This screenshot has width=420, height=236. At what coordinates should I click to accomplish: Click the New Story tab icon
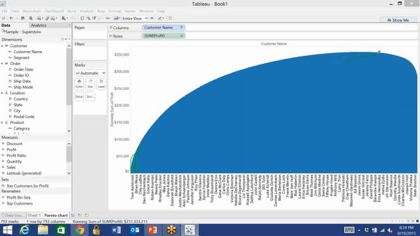pyautogui.click(x=86, y=215)
